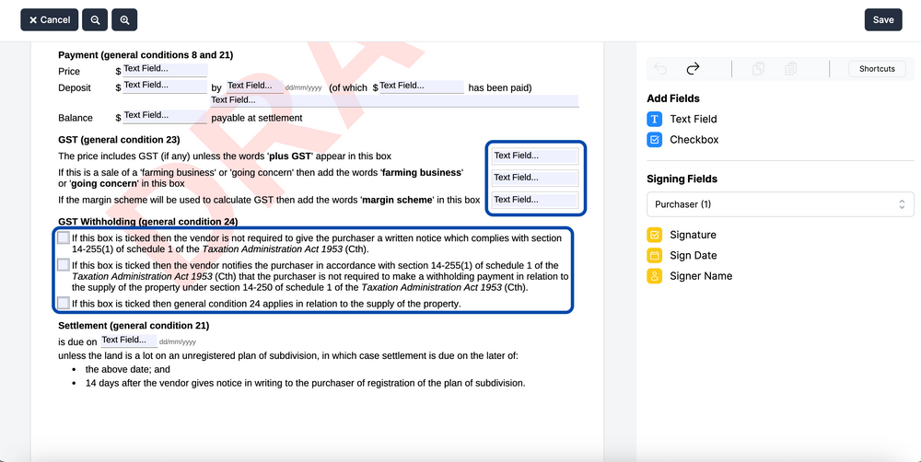Viewport: 921px width, 462px height.
Task: Click the 'plus GST' box text field
Action: click(x=535, y=156)
